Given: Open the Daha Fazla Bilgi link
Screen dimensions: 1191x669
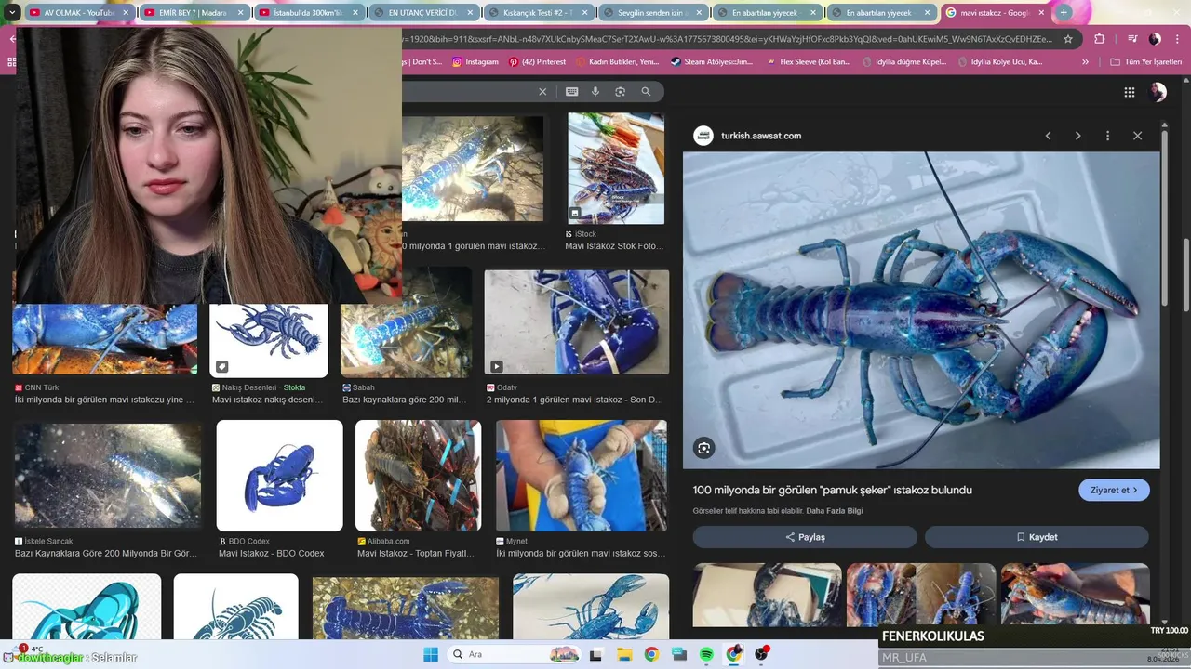Looking at the screenshot, I should [x=835, y=511].
